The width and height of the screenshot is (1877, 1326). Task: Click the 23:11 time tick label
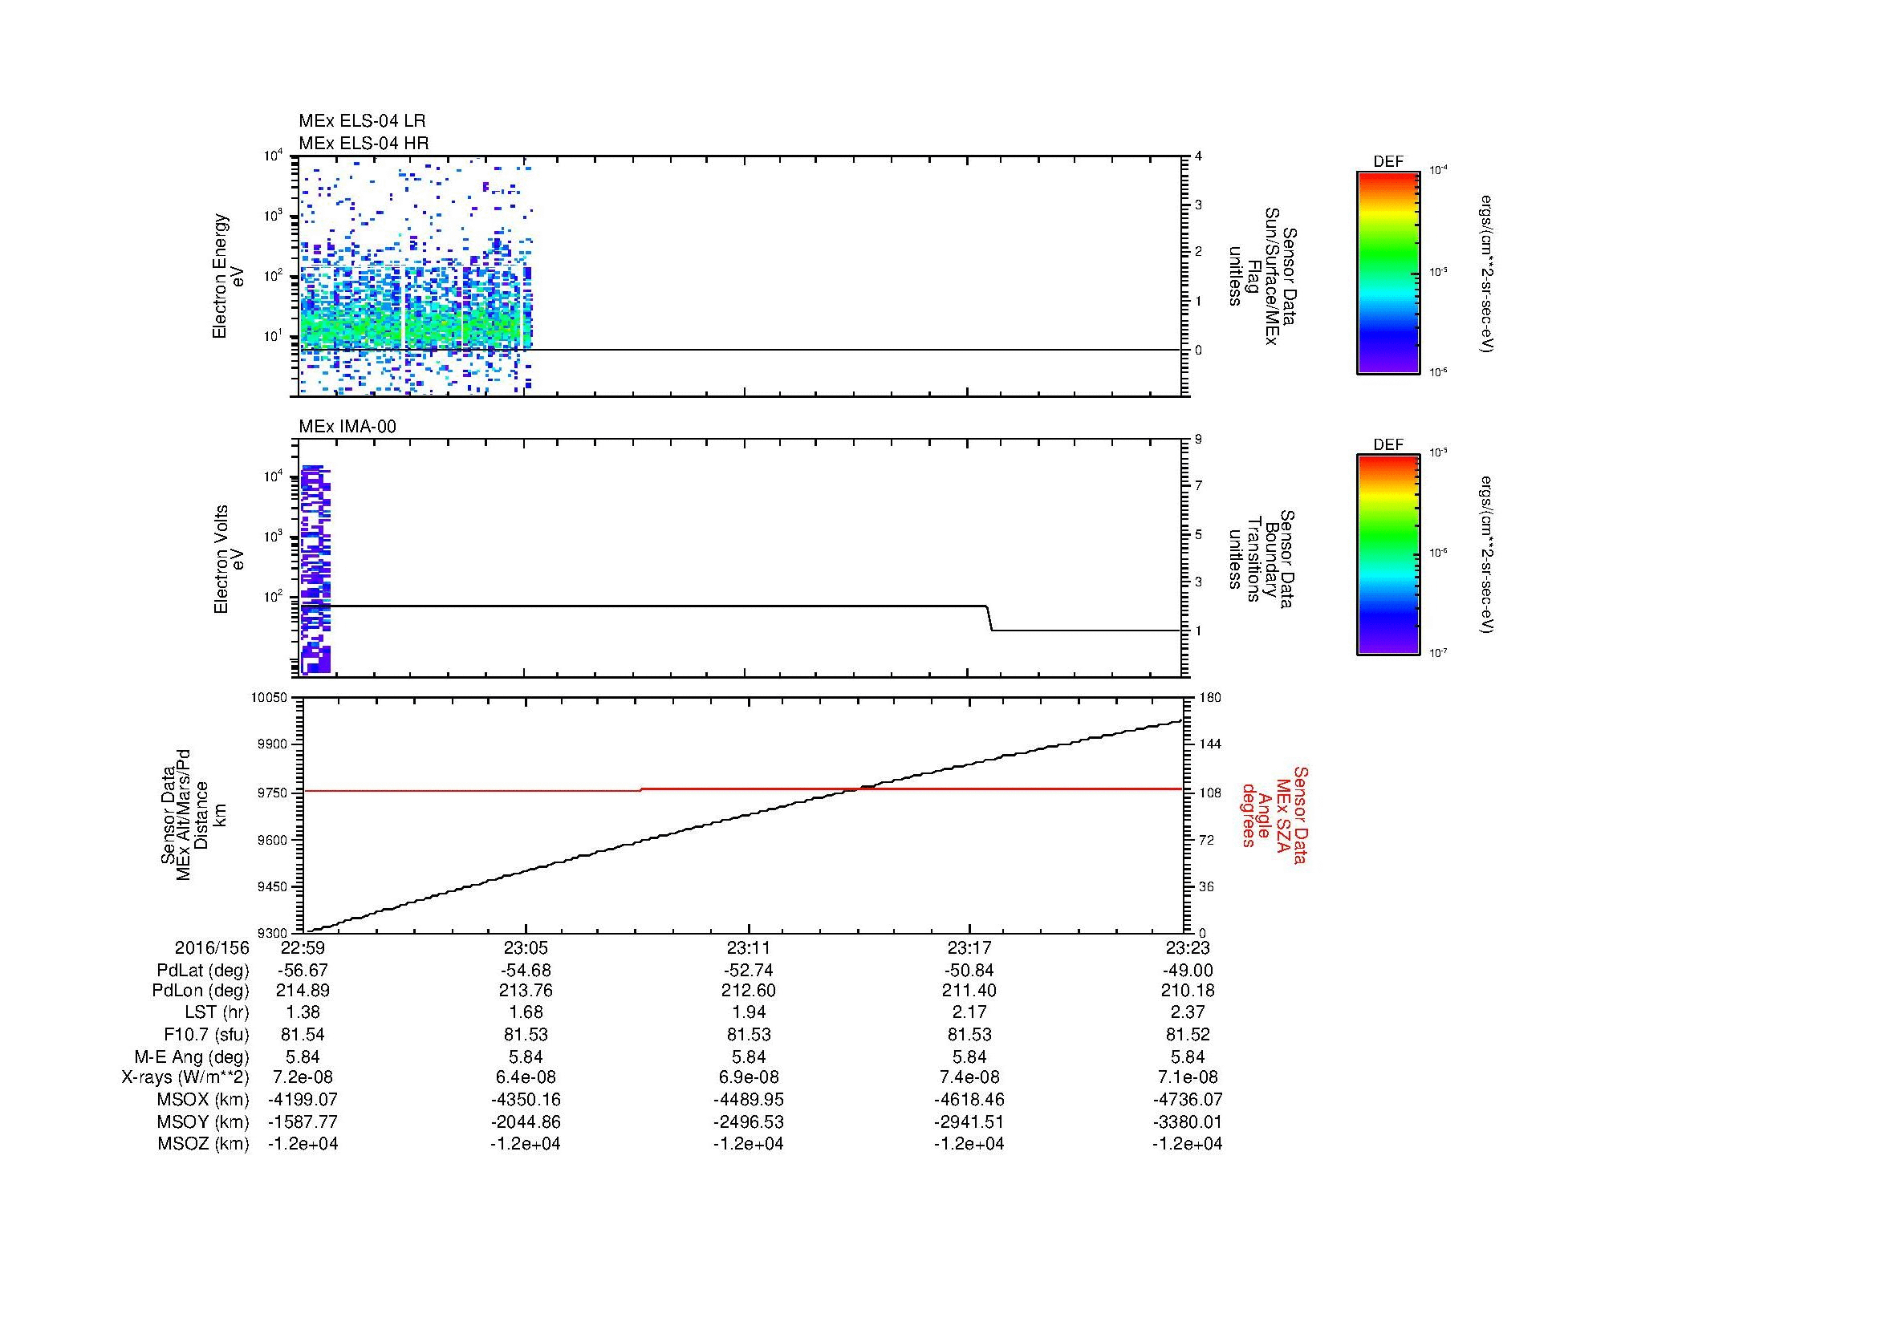748,947
